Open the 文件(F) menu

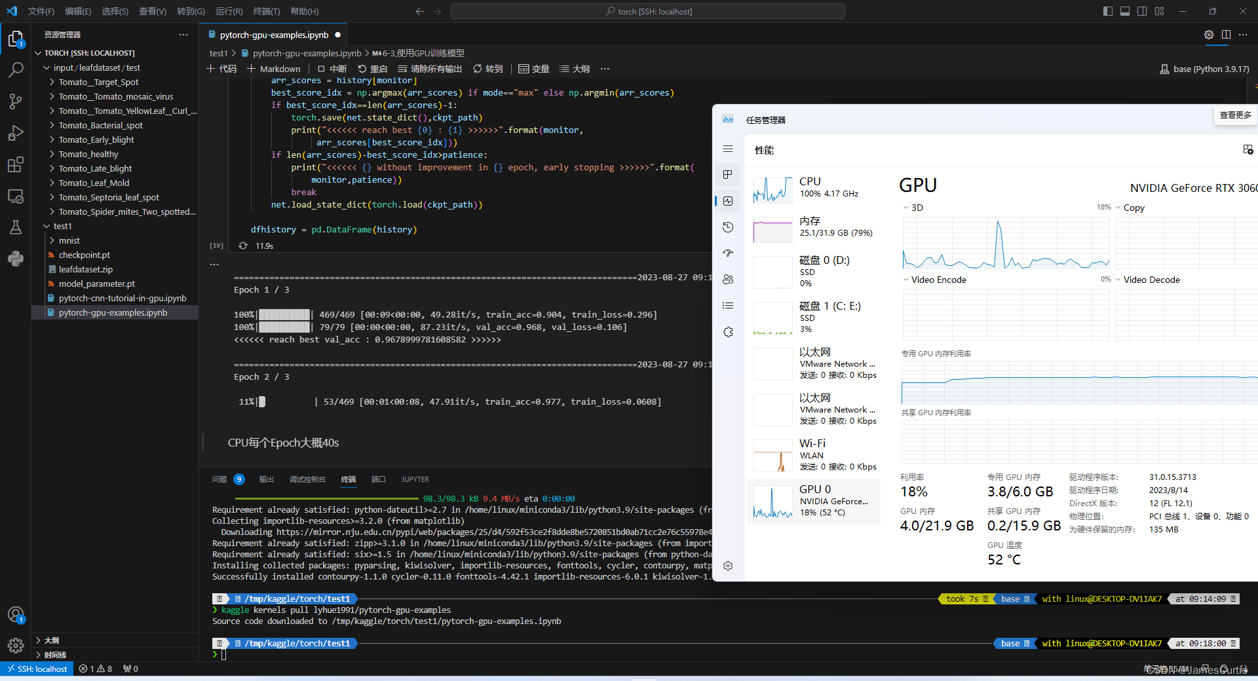click(41, 11)
